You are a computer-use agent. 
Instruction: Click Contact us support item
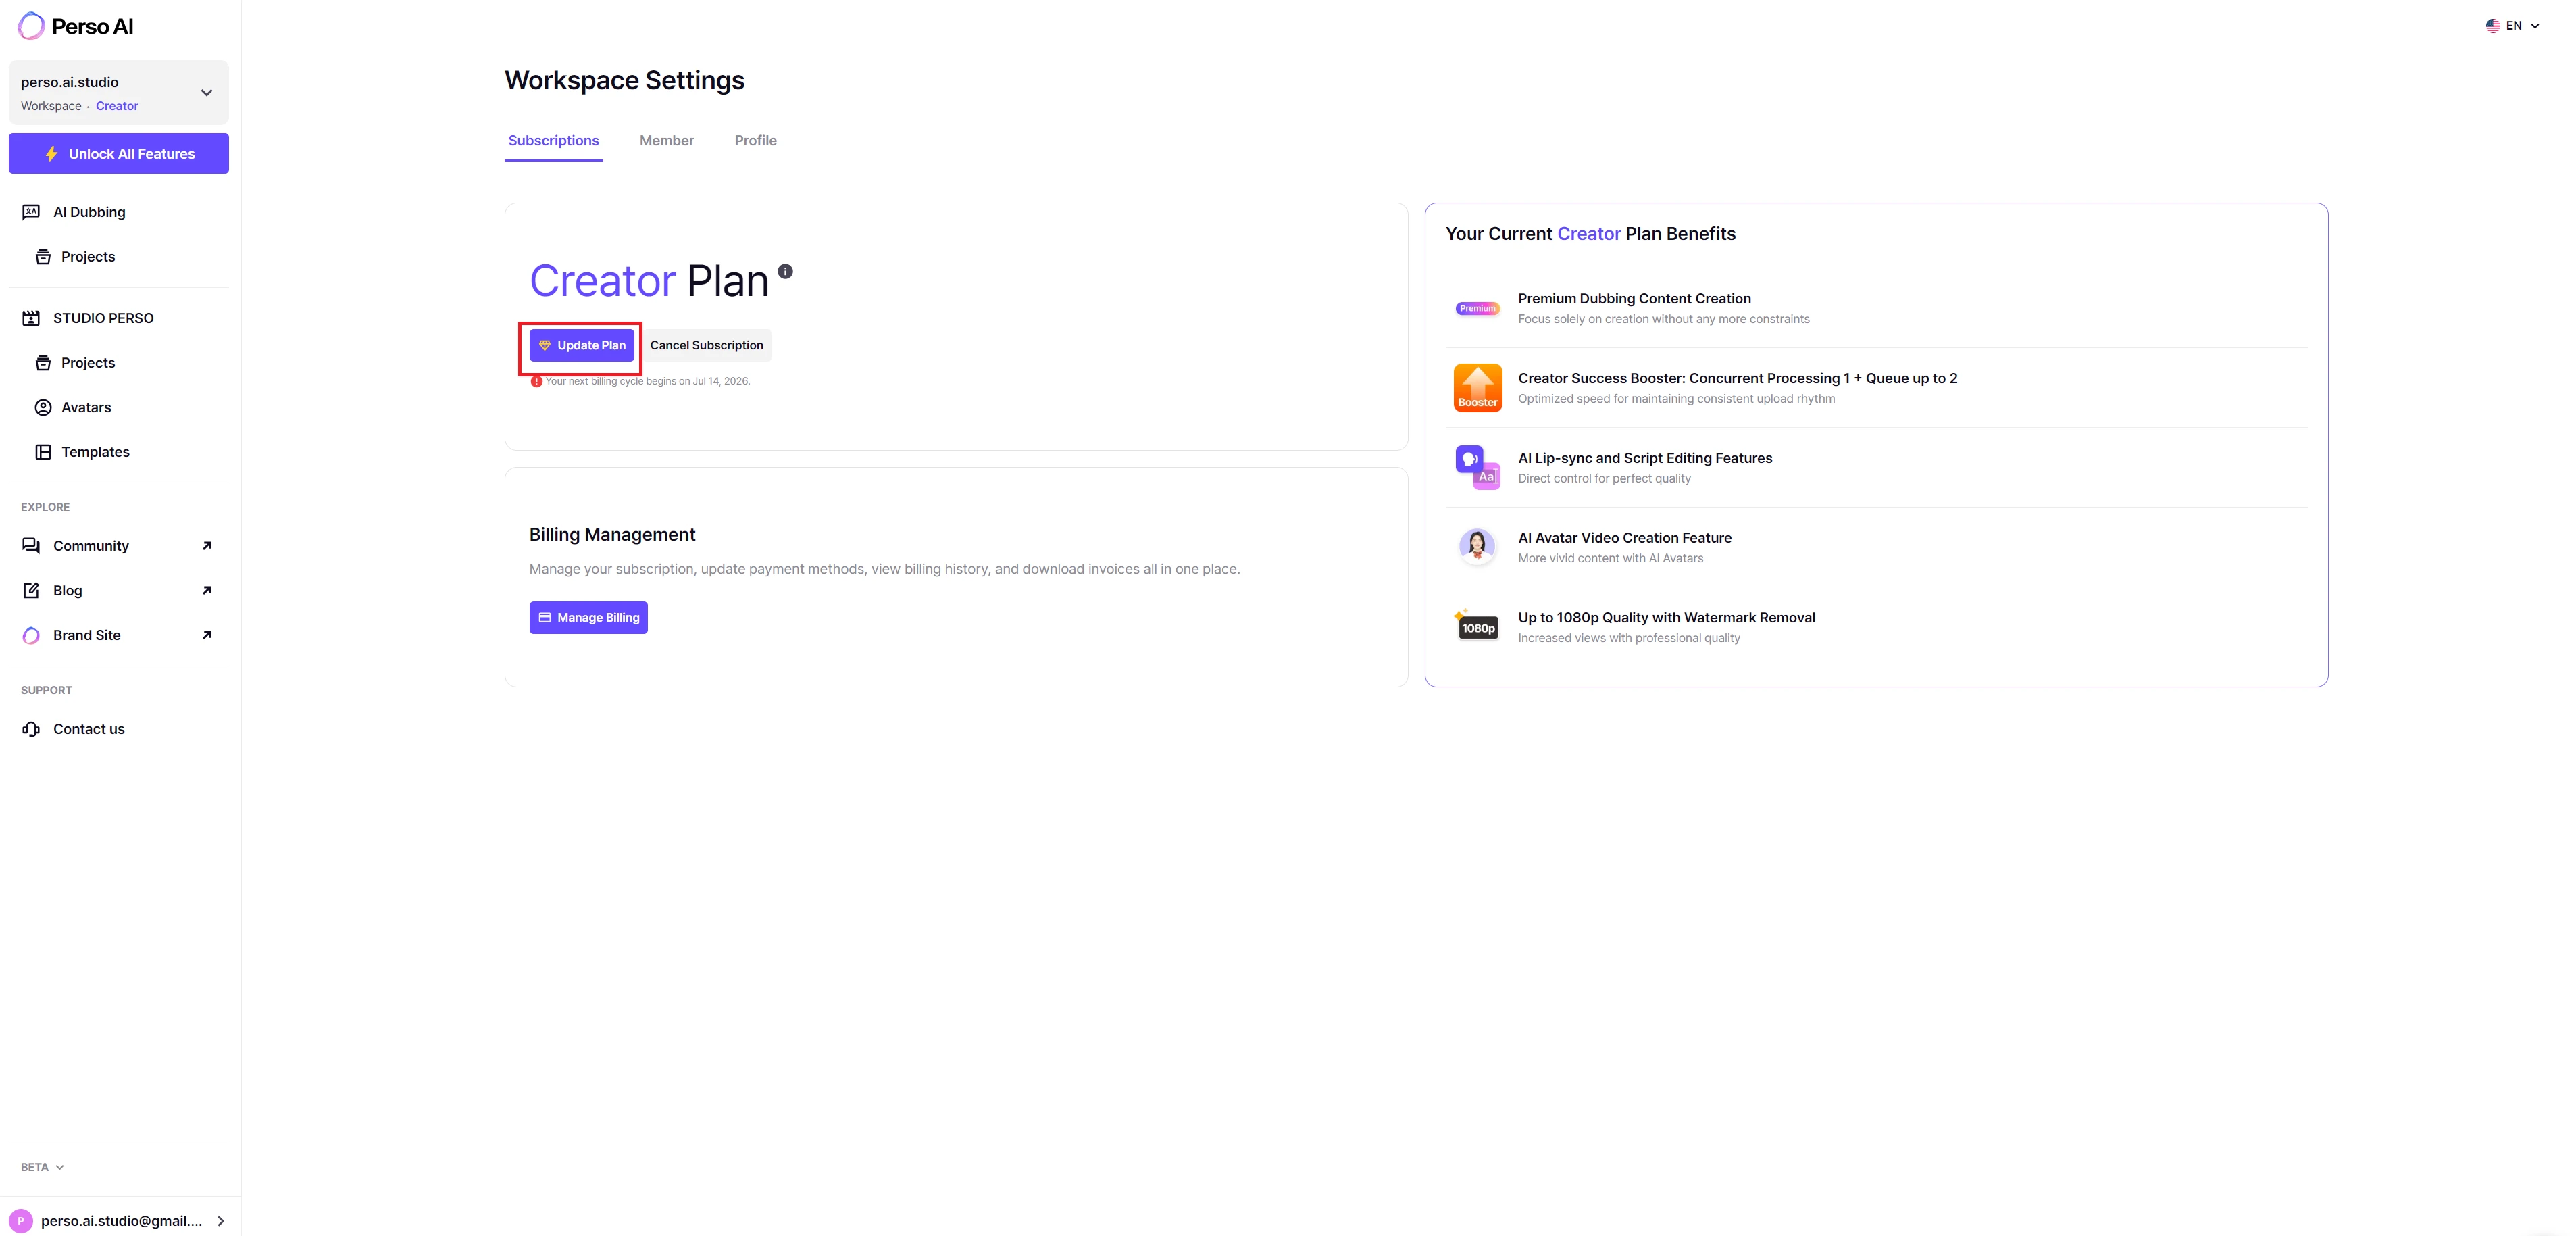[89, 729]
